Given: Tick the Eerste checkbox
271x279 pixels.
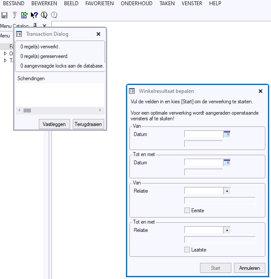Looking at the screenshot, I should [x=187, y=210].
